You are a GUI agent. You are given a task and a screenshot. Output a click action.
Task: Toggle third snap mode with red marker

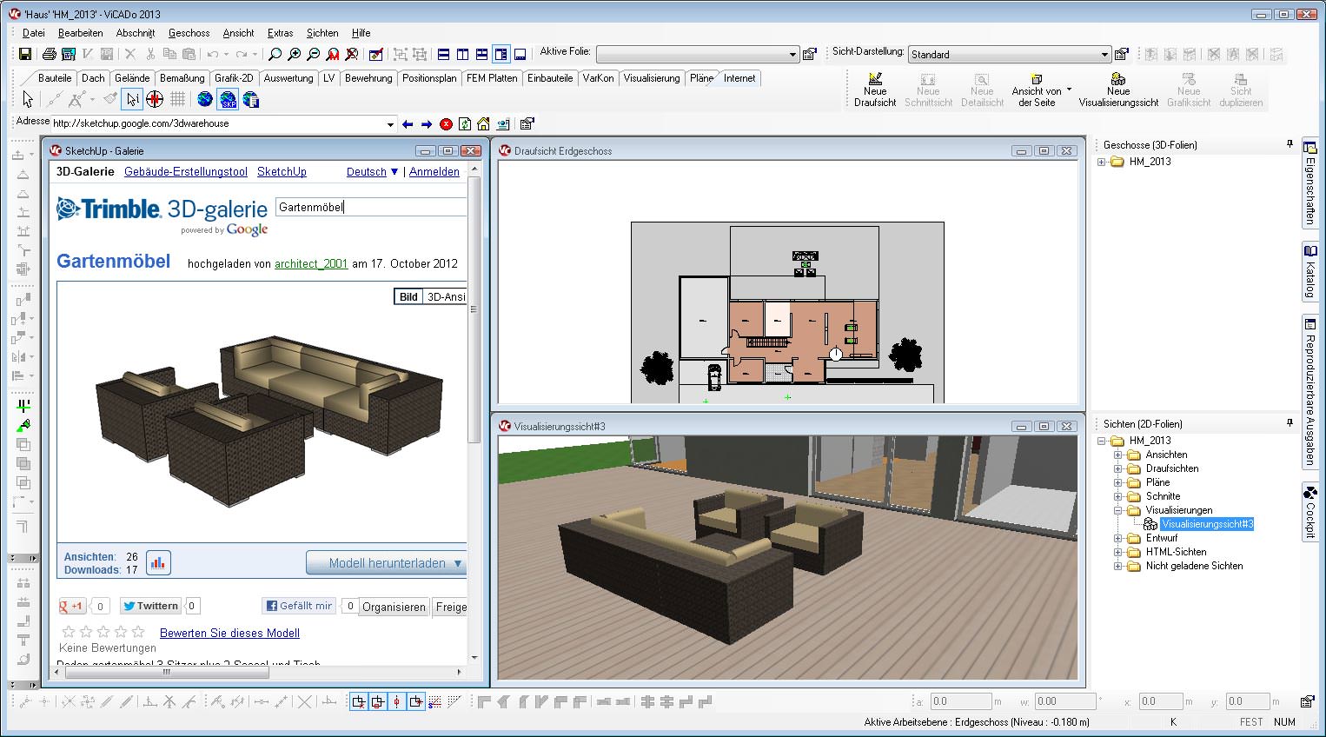click(397, 702)
